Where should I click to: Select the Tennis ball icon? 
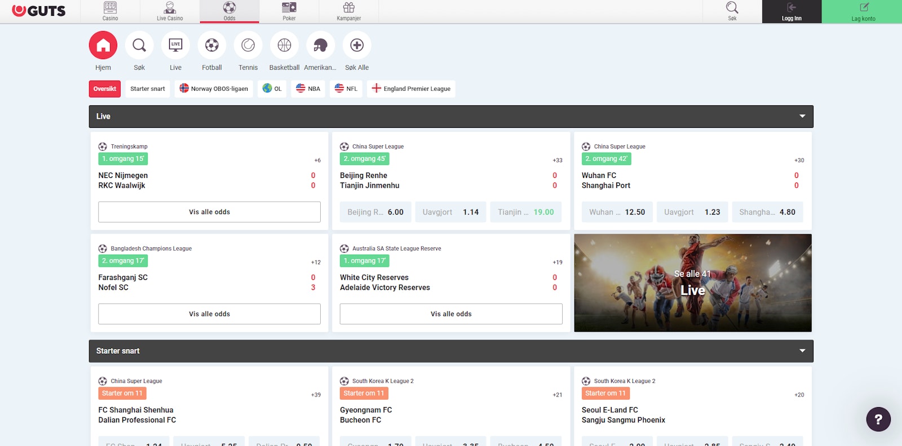pos(248,46)
